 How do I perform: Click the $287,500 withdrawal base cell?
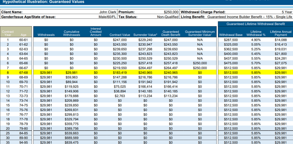pos(231,40)
